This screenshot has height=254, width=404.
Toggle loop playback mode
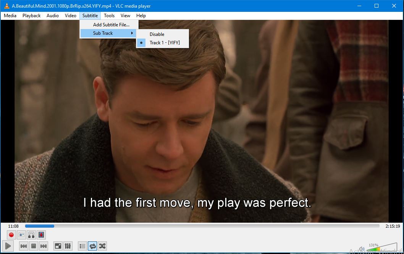coord(92,246)
